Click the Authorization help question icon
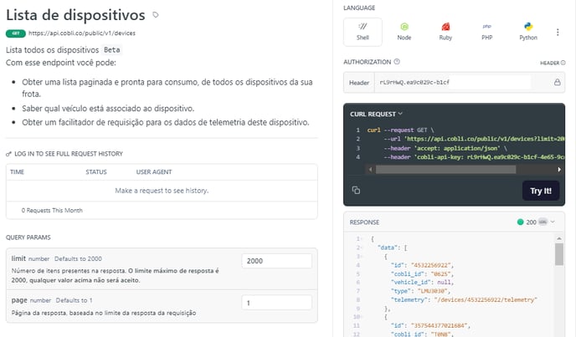Image resolution: width=576 pixels, height=337 pixels. point(397,62)
